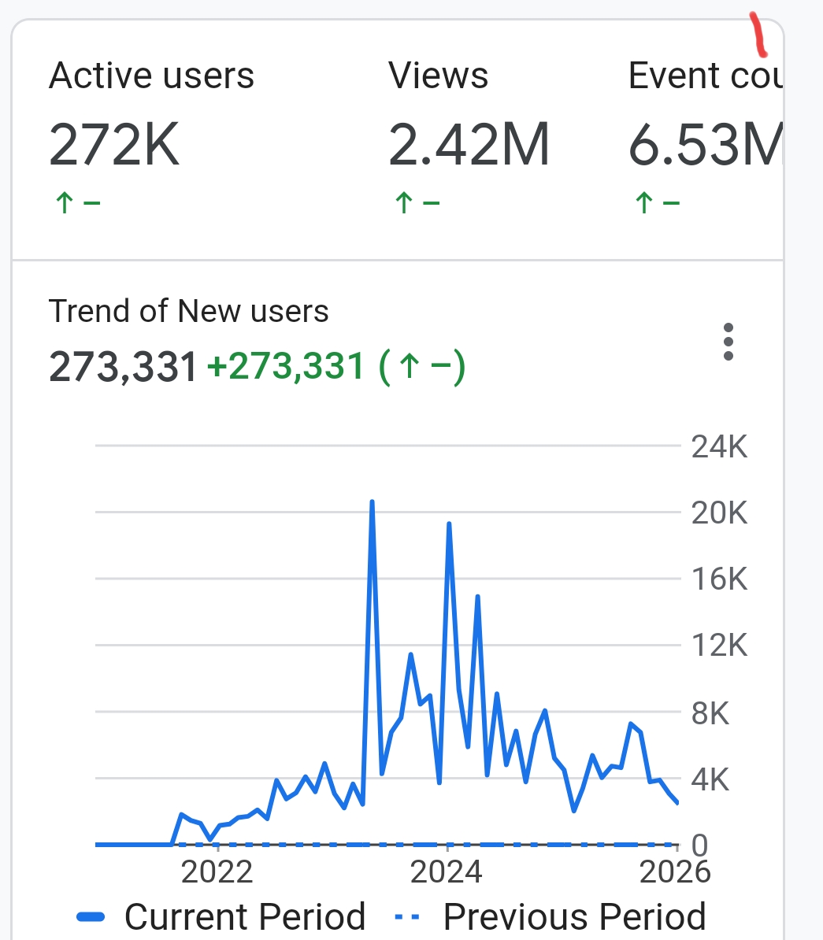Viewport: 823px width, 940px height.
Task: Open the three-dot chart options menu
Action: [x=728, y=342]
